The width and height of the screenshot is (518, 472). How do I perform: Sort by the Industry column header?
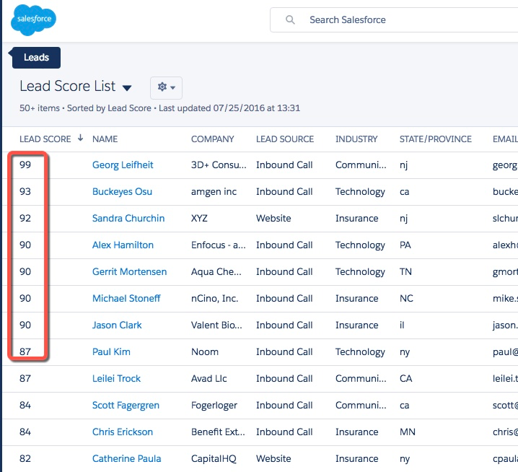click(356, 139)
